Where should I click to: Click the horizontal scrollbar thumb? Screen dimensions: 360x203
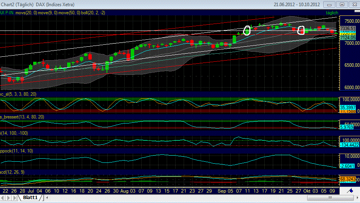tap(330, 198)
